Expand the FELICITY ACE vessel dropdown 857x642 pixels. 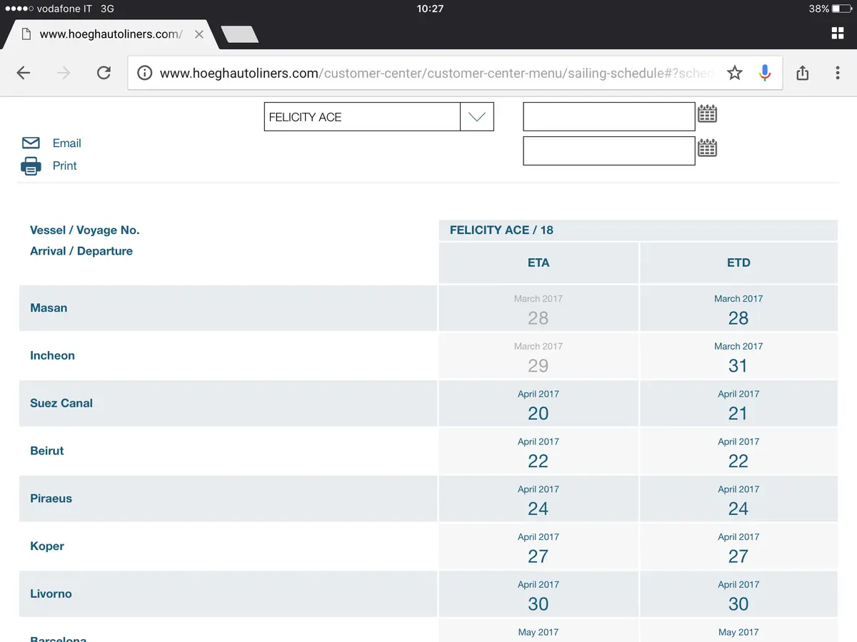477,117
